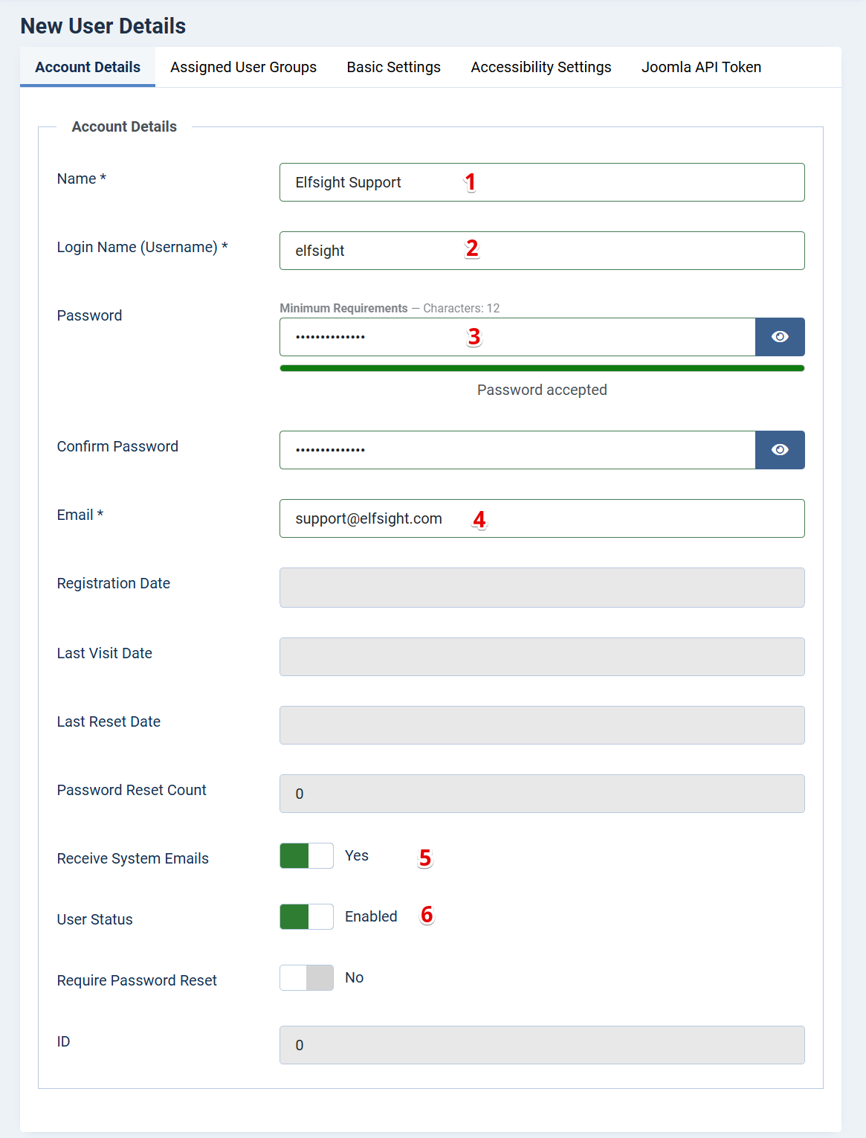
Task: Click the Registration Date field
Action: 542,588
